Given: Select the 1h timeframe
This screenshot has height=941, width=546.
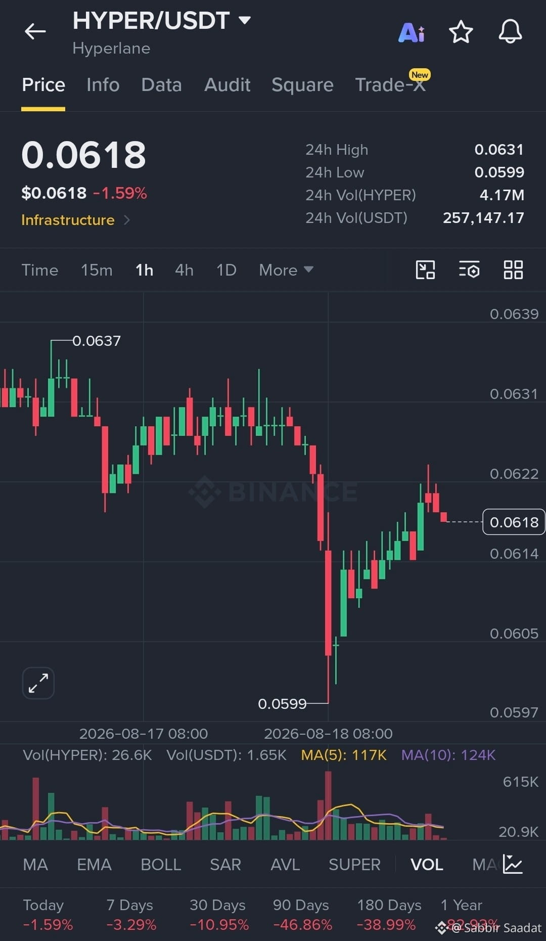Looking at the screenshot, I should click(144, 270).
